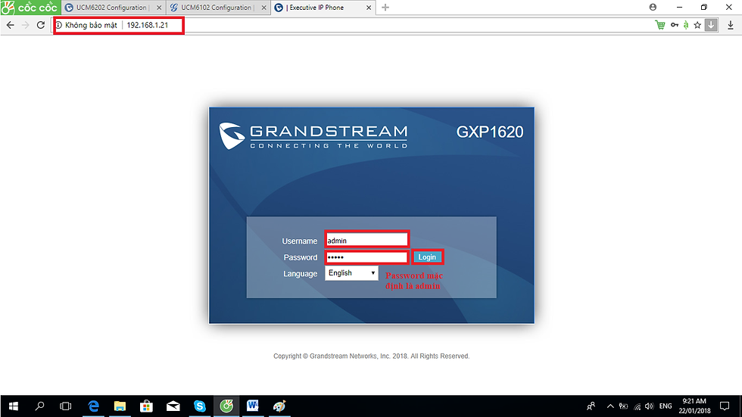Click the gray download media button
This screenshot has width=742, height=417.
click(x=711, y=25)
